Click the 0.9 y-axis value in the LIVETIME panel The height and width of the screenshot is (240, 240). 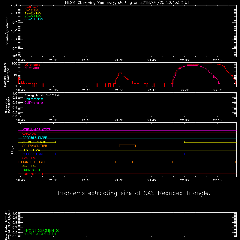click(15, 217)
